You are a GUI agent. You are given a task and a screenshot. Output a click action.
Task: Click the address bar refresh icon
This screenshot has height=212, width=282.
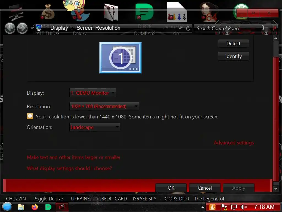[x=188, y=28]
